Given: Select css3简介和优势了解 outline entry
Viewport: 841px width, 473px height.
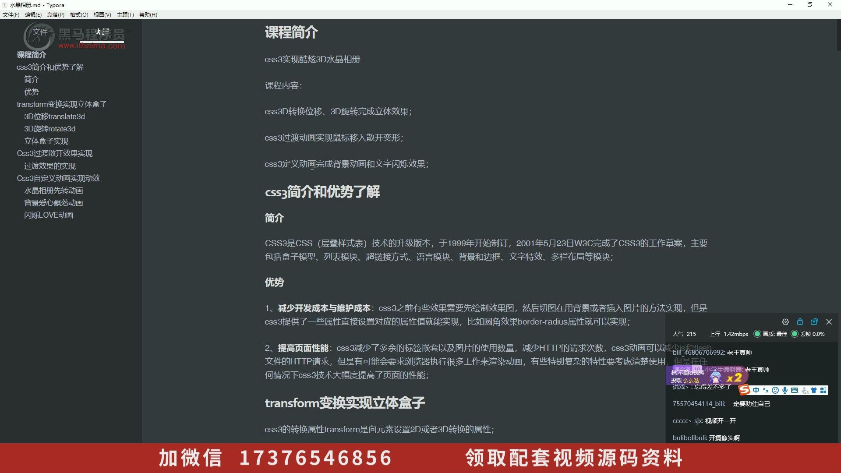Looking at the screenshot, I should click(50, 67).
